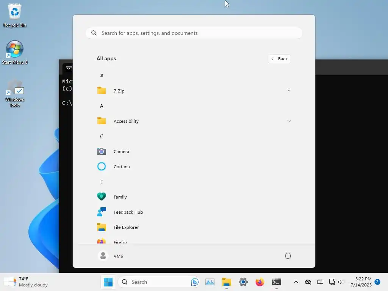The image size is (388, 291).
Task: Open File Explorer from All apps list
Action: (194, 227)
